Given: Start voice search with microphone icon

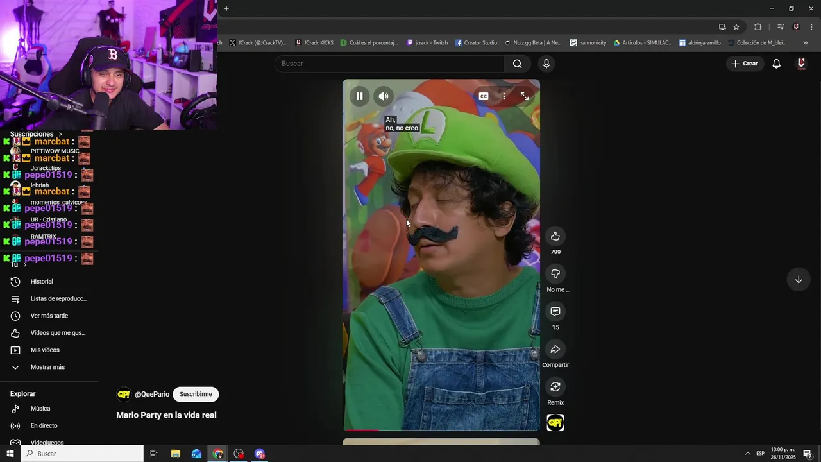Looking at the screenshot, I should [x=546, y=64].
